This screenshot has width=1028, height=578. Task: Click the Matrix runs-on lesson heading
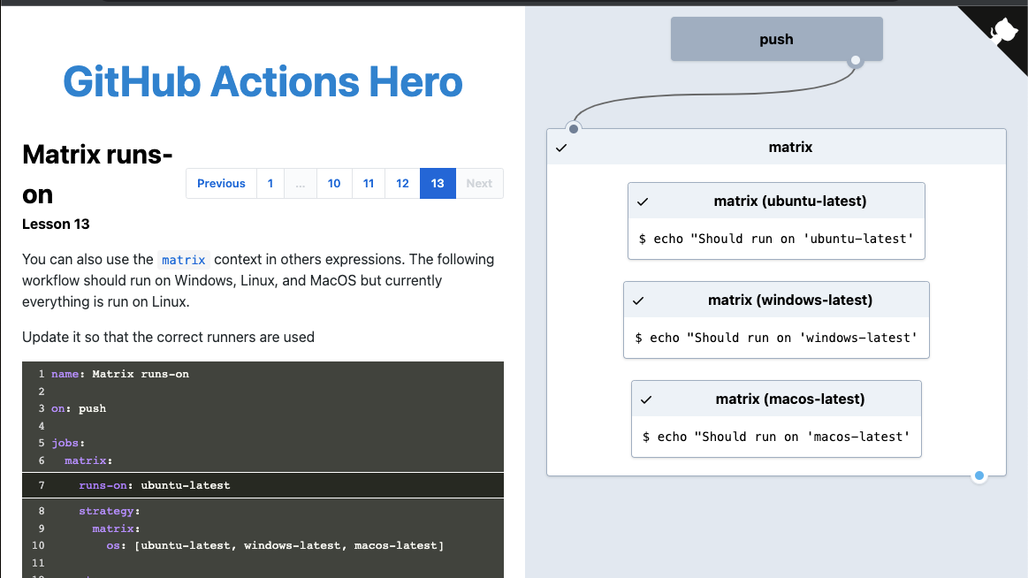(97, 174)
